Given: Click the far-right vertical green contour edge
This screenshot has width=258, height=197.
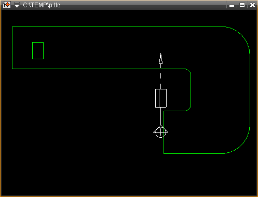Looking at the screenshot, I should 250,91.
